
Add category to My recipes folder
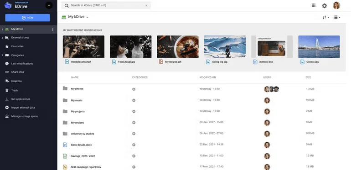point(134,122)
